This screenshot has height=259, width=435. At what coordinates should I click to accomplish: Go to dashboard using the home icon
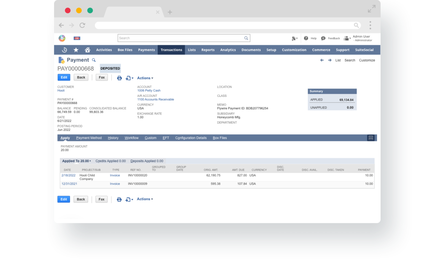pos(87,50)
